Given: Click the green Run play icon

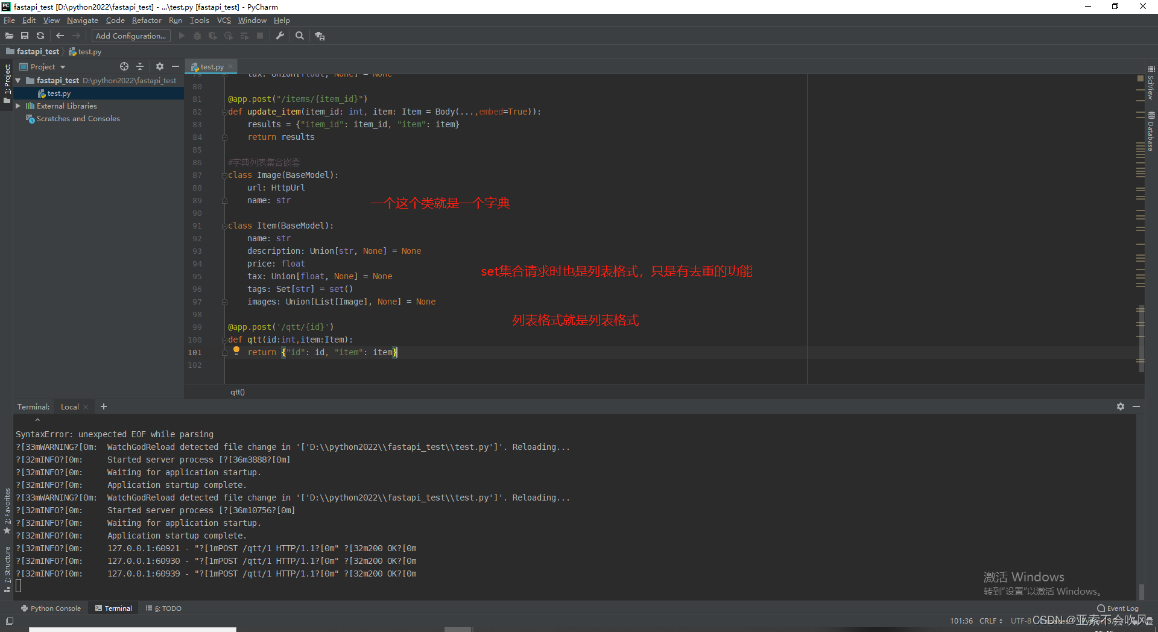Looking at the screenshot, I should click(182, 36).
